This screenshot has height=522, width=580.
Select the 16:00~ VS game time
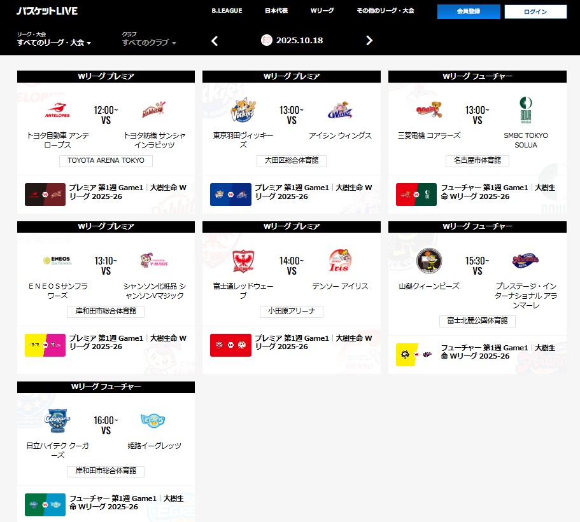tap(106, 425)
